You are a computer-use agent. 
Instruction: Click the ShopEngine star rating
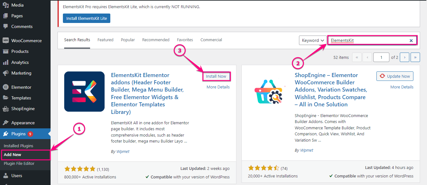click(x=264, y=168)
